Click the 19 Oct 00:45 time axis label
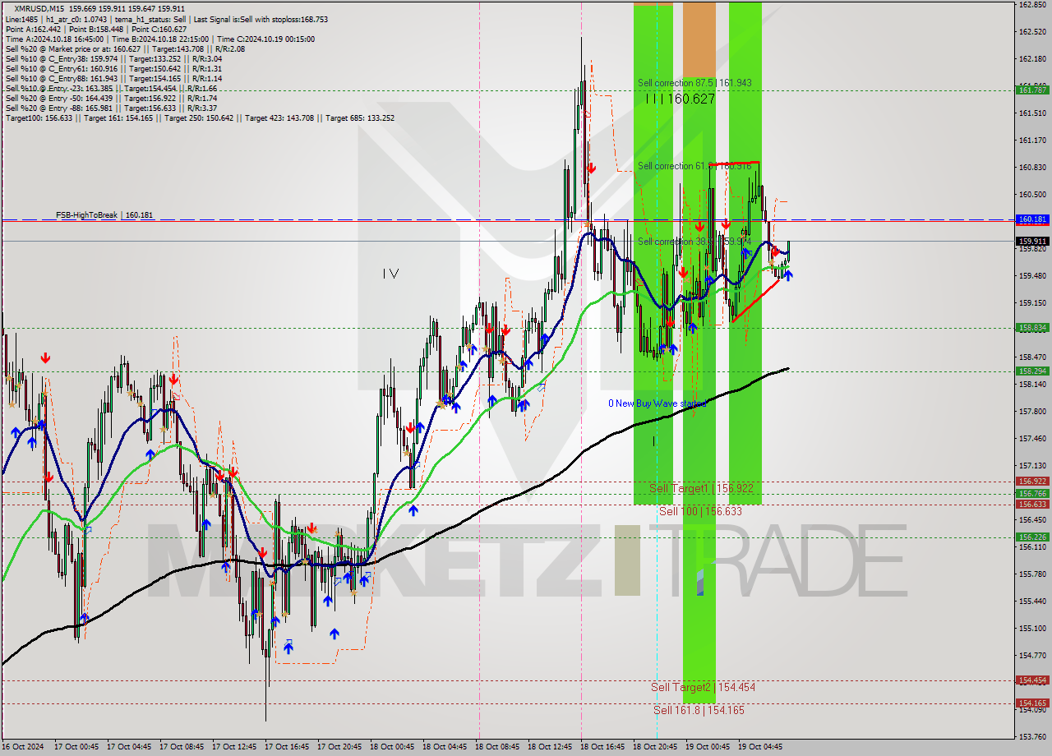 (706, 747)
